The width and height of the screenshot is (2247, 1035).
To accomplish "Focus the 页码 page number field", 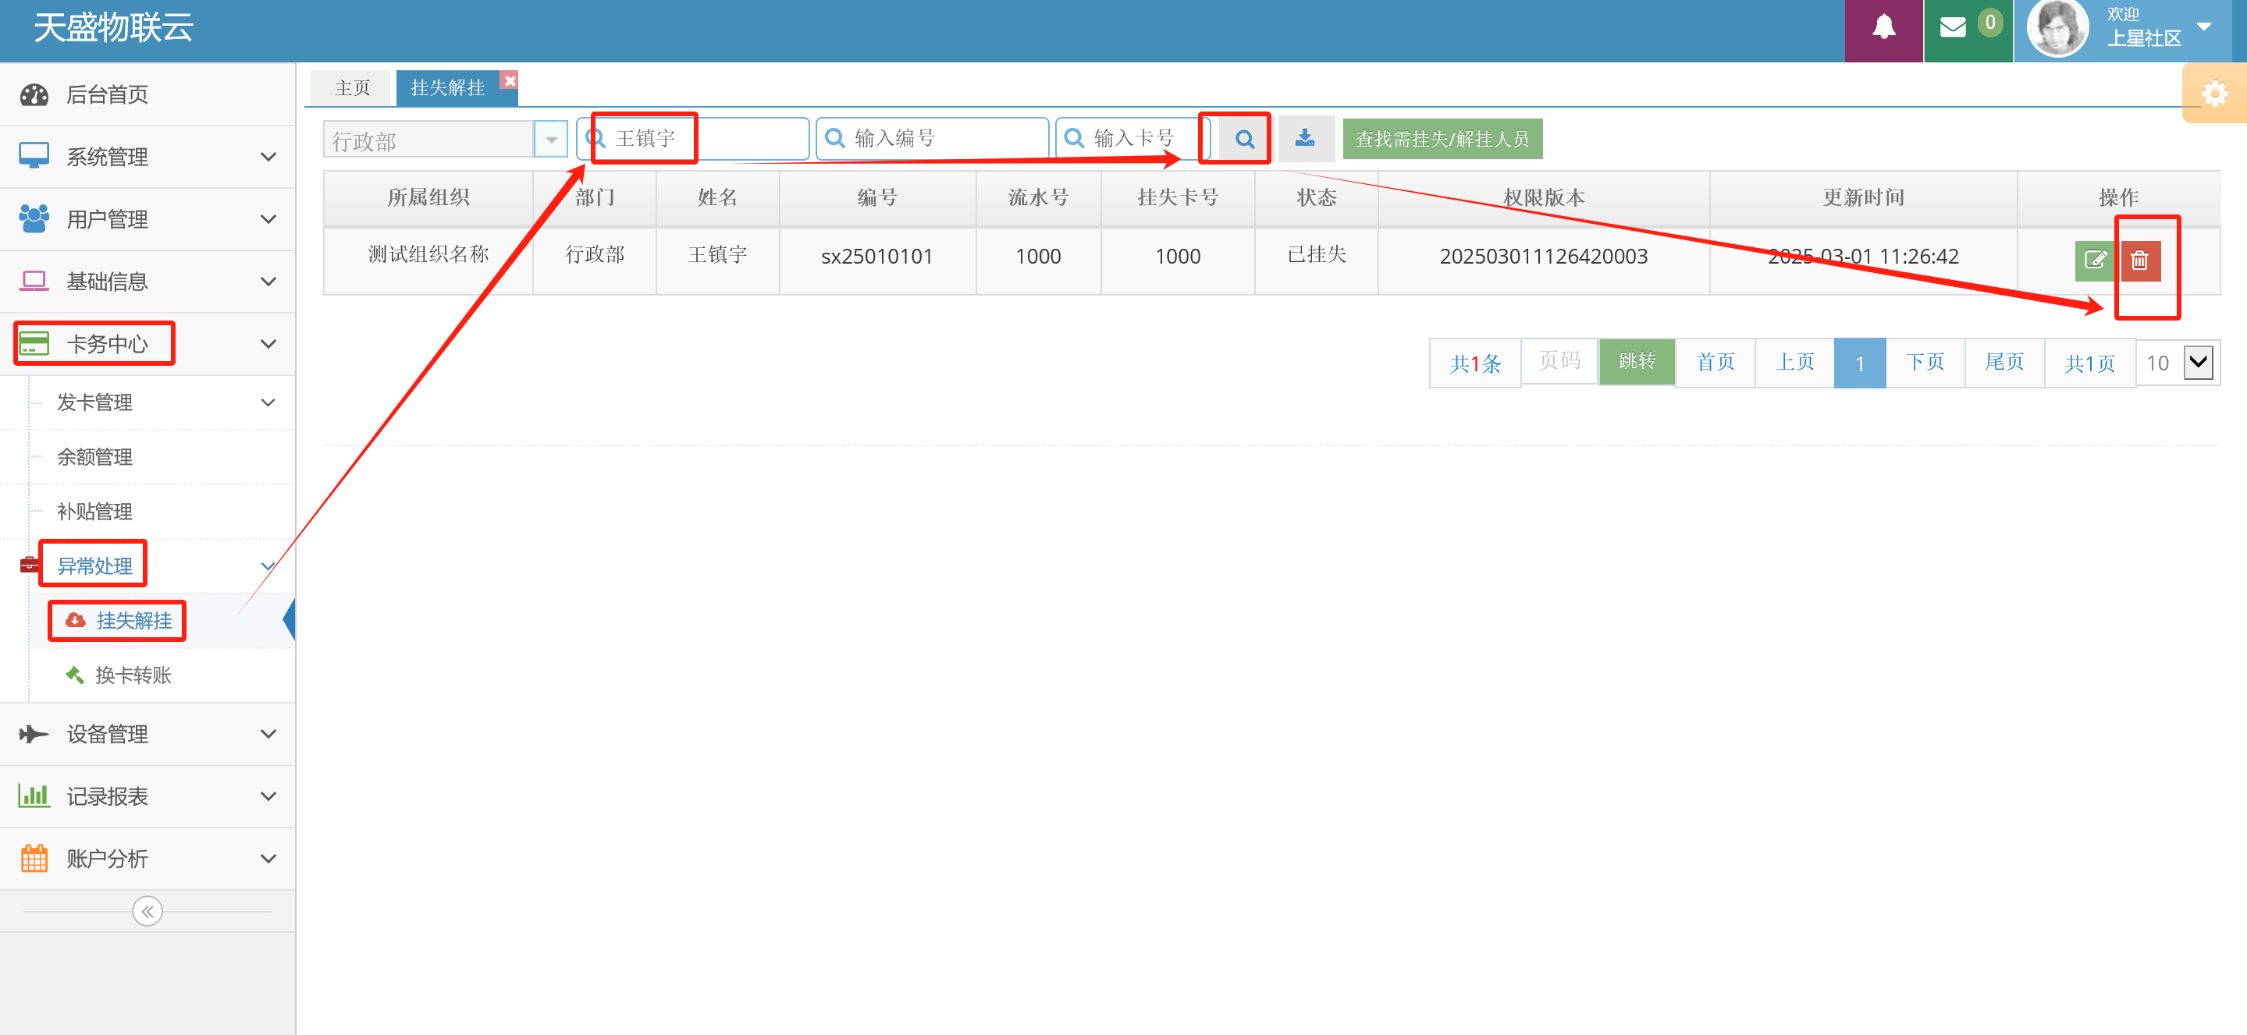I will pos(1559,361).
